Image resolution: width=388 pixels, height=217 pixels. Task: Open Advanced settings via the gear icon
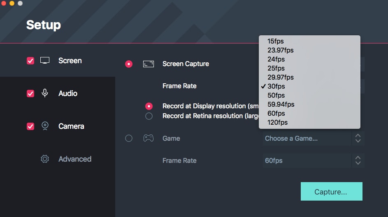(45, 159)
